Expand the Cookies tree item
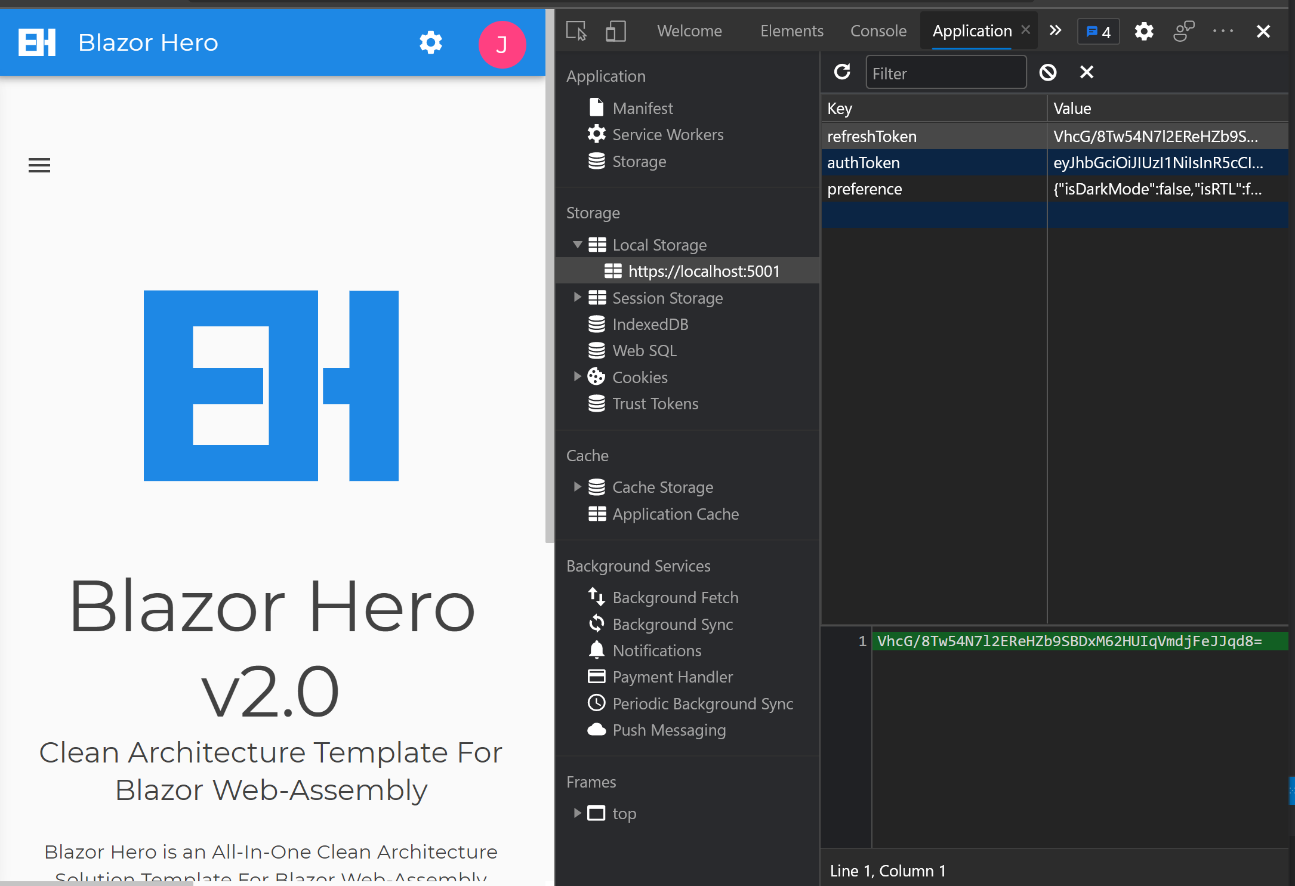Viewport: 1295px width, 886px height. pos(576,376)
